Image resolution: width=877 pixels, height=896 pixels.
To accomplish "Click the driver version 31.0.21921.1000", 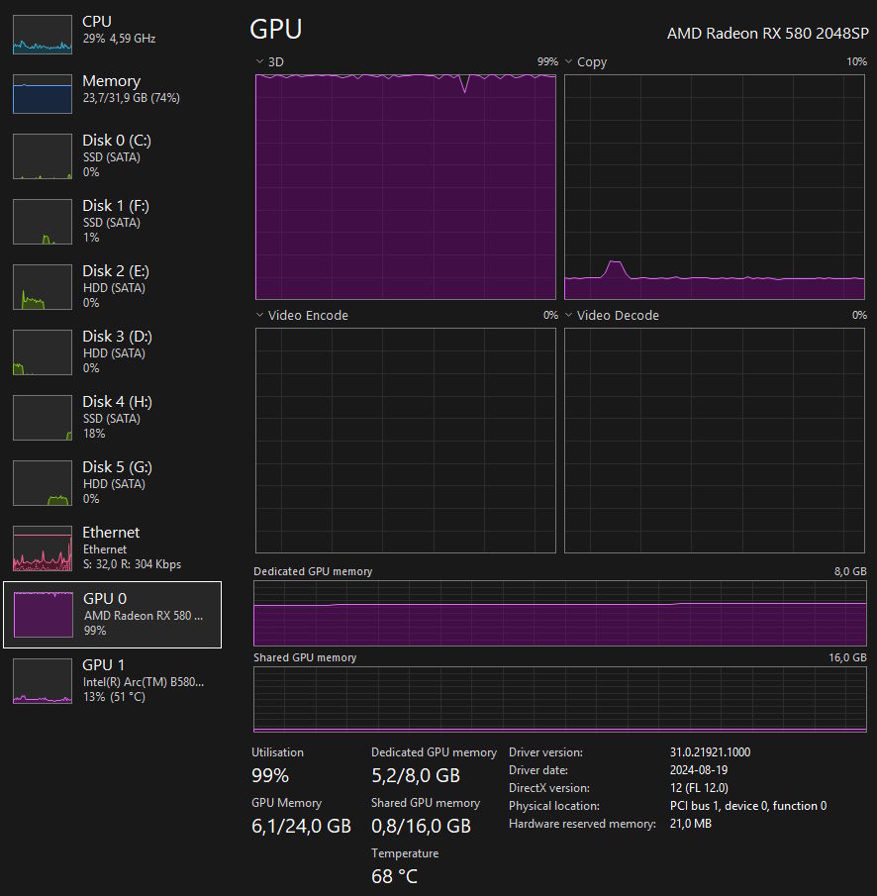I will pyautogui.click(x=710, y=752).
